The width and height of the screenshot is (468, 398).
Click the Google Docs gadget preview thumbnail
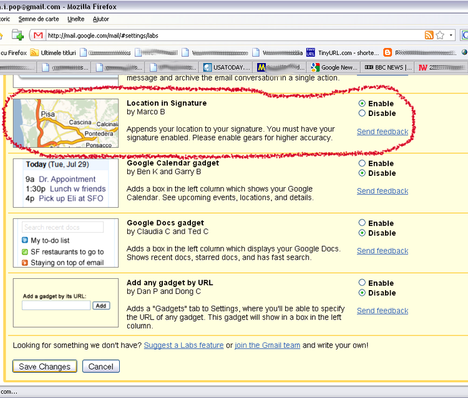coord(66,243)
